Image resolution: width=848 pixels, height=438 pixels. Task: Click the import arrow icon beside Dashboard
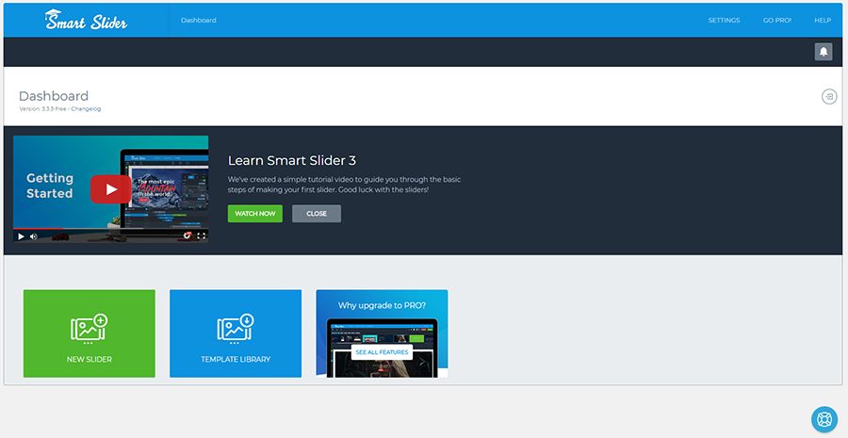coord(829,97)
